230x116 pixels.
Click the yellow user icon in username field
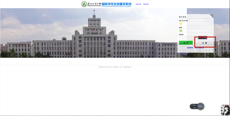tap(181, 24)
